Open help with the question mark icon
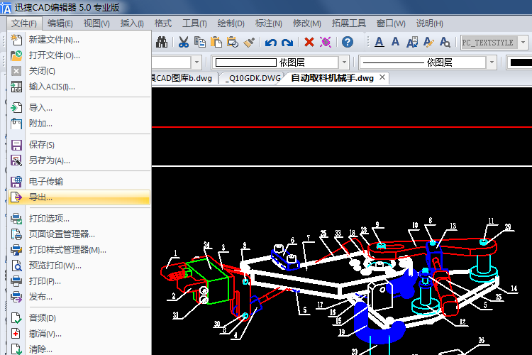Image resolution: width=532 pixels, height=355 pixels. click(348, 42)
